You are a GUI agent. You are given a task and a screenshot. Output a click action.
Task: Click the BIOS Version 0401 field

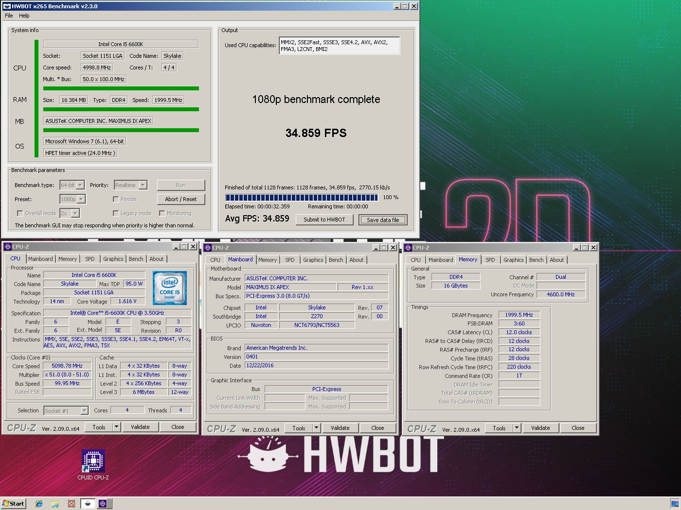click(317, 357)
